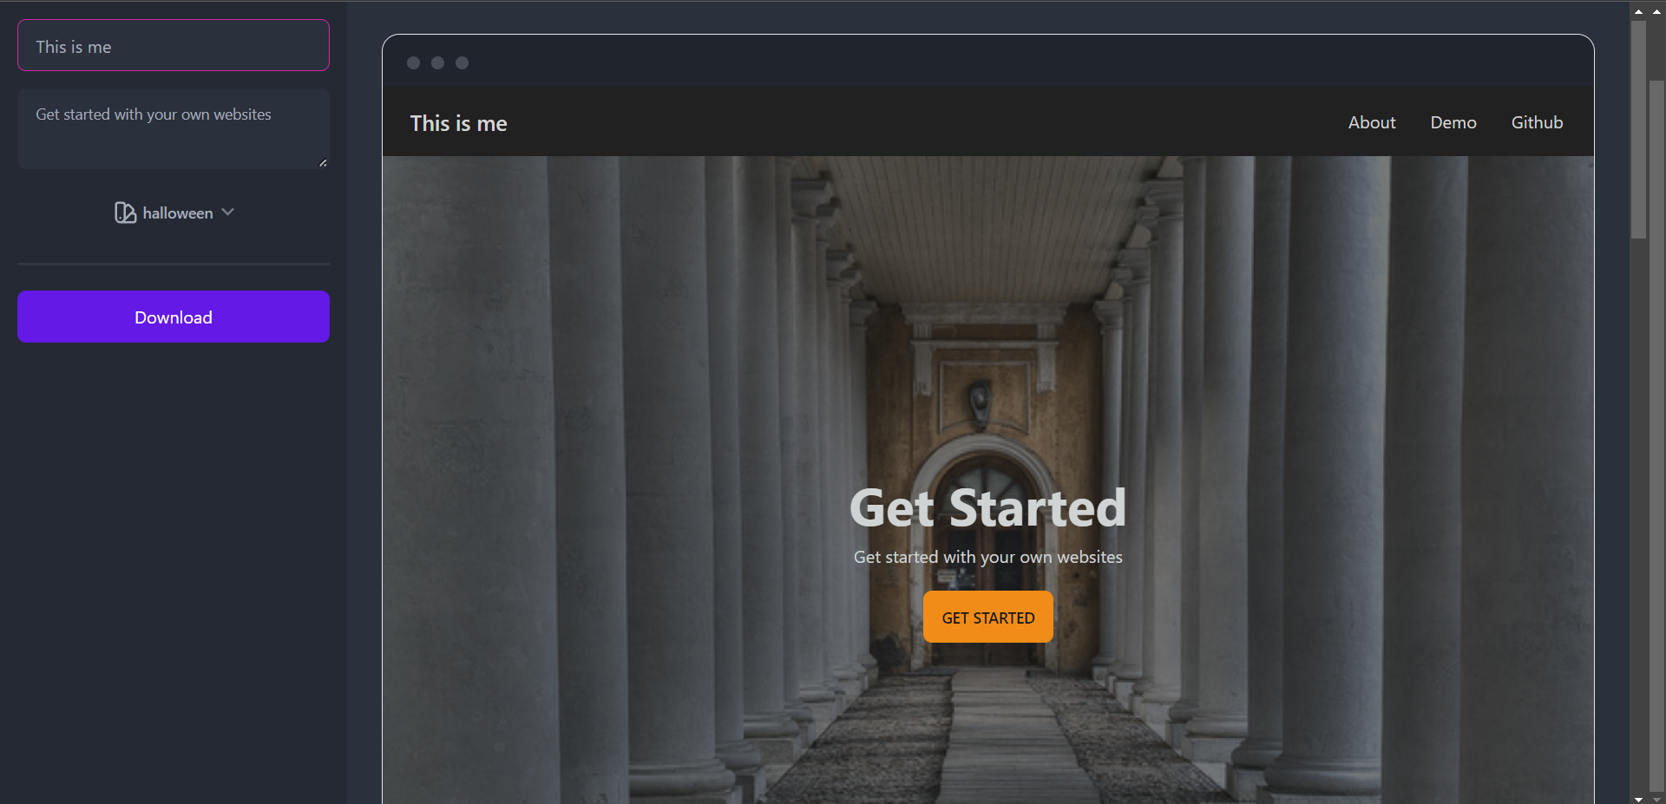Click the purple Download button

(x=174, y=317)
